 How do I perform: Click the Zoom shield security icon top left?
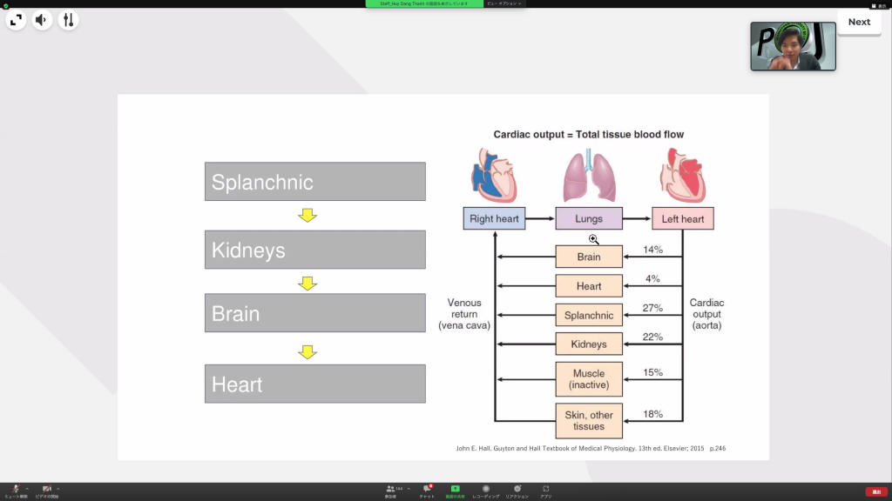[x=4, y=4]
